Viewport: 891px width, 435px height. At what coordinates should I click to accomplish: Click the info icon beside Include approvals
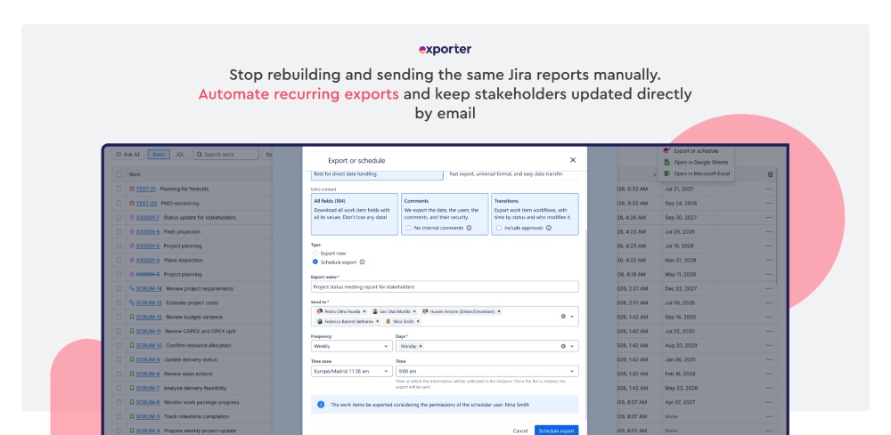pyautogui.click(x=549, y=228)
